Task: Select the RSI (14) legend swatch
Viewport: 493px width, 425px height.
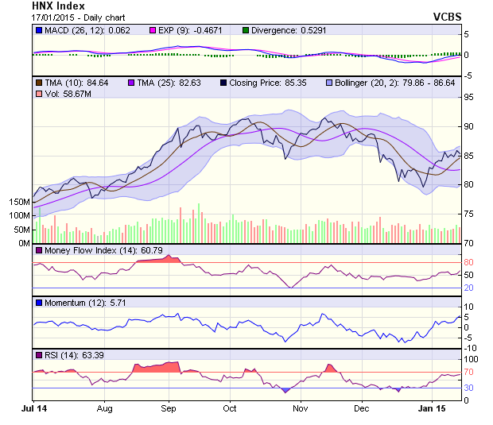Action: tap(38, 354)
